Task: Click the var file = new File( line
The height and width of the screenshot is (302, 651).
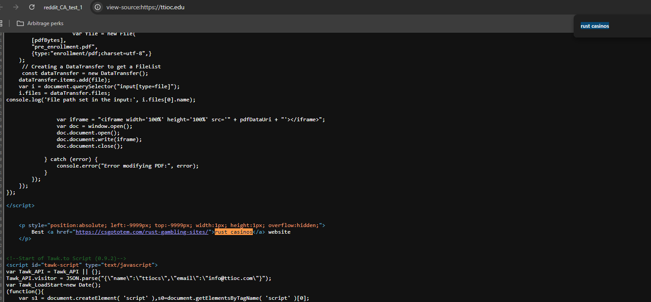Action: pos(104,34)
